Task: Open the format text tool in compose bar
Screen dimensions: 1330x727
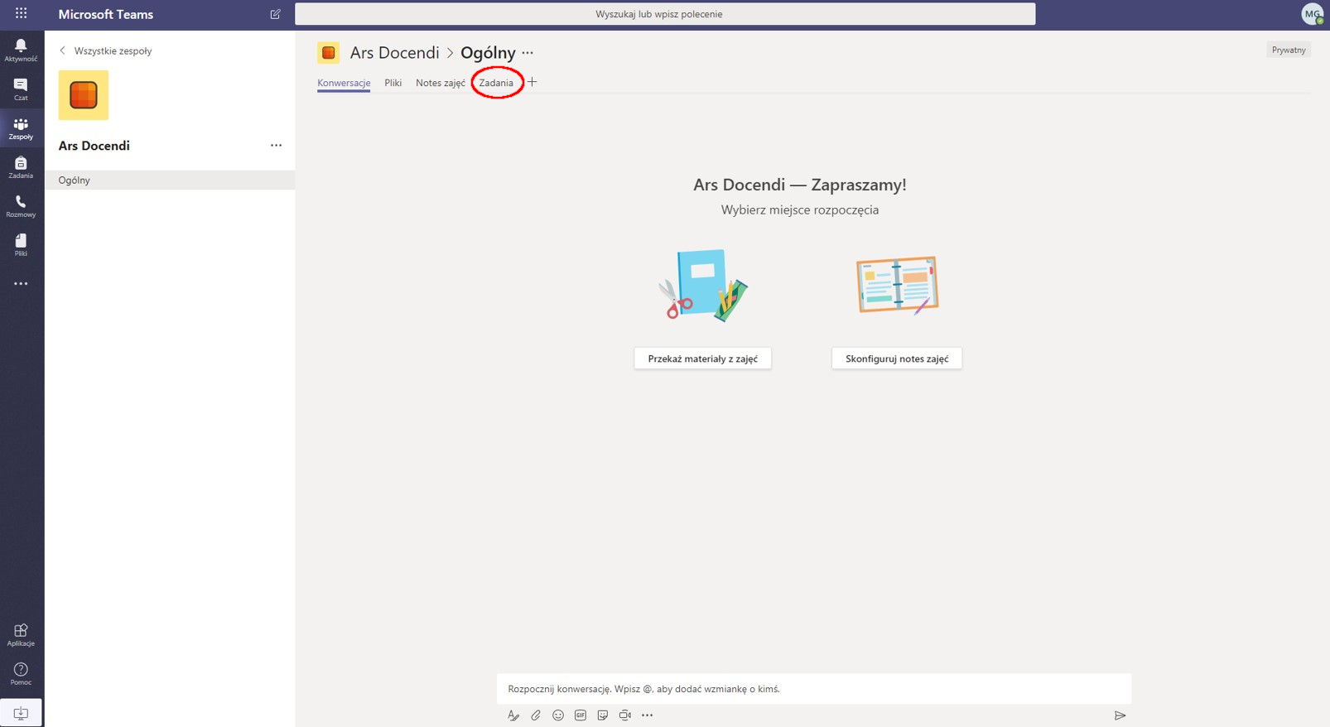Action: (x=513, y=715)
